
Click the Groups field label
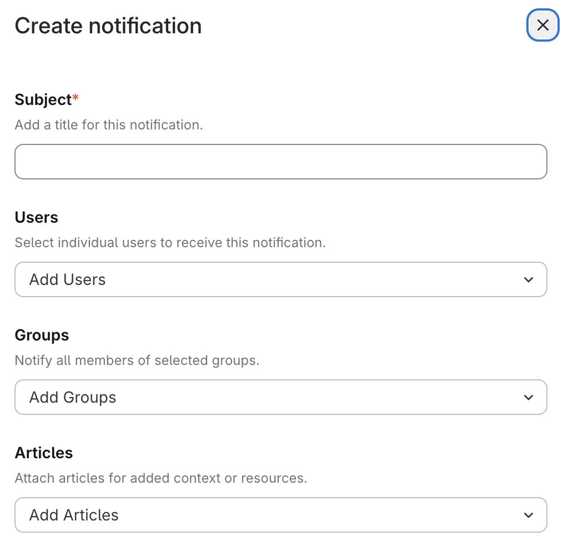[42, 335]
